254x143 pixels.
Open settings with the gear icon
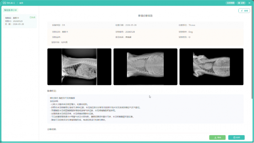241,3
